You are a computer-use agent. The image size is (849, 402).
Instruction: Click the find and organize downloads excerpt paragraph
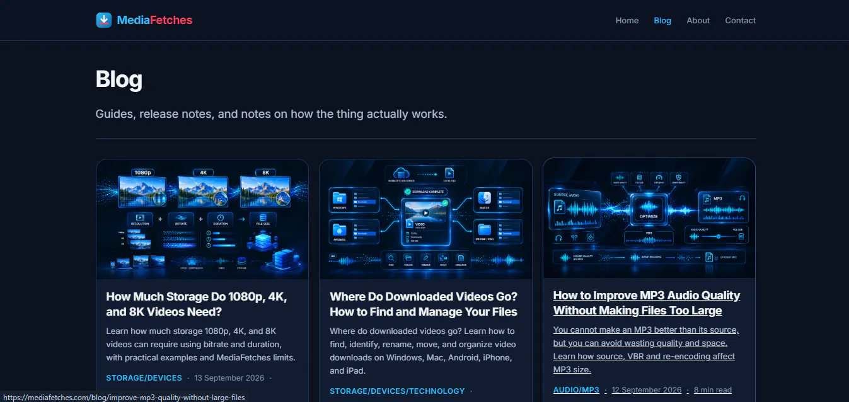coord(423,351)
